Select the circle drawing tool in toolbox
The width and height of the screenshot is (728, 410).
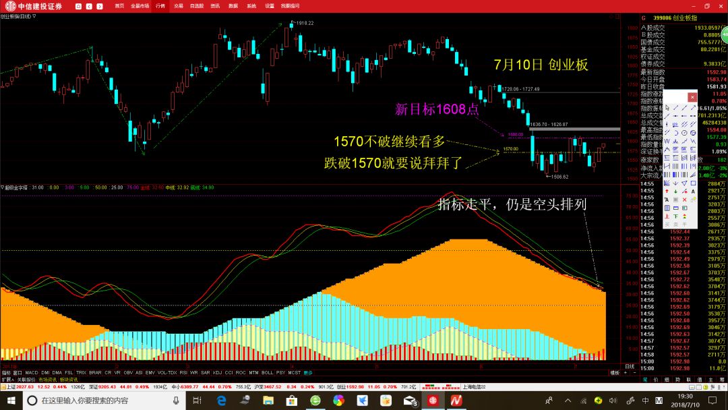pyautogui.click(x=685, y=133)
